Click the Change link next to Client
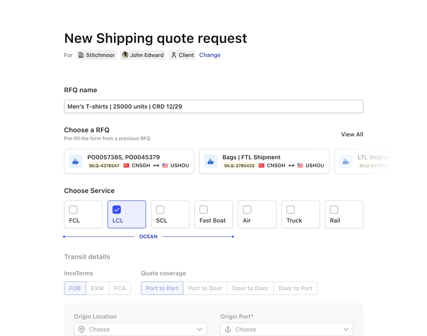This screenshot has width=427, height=336. pyautogui.click(x=210, y=55)
